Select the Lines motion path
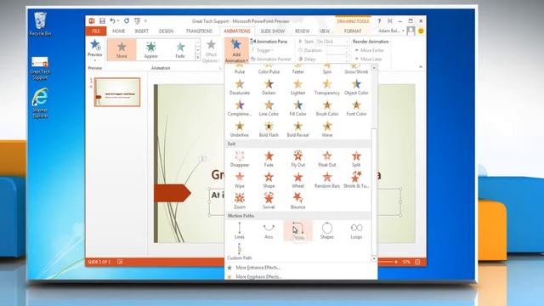The image size is (544, 306). click(240, 230)
